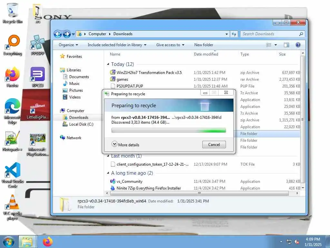Open Music library in the sidebar
Image resolution: width=330 pixels, height=248 pixels.
click(x=71, y=84)
